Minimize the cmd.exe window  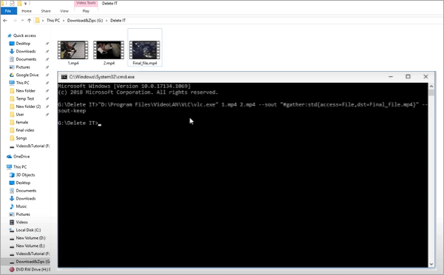point(391,77)
